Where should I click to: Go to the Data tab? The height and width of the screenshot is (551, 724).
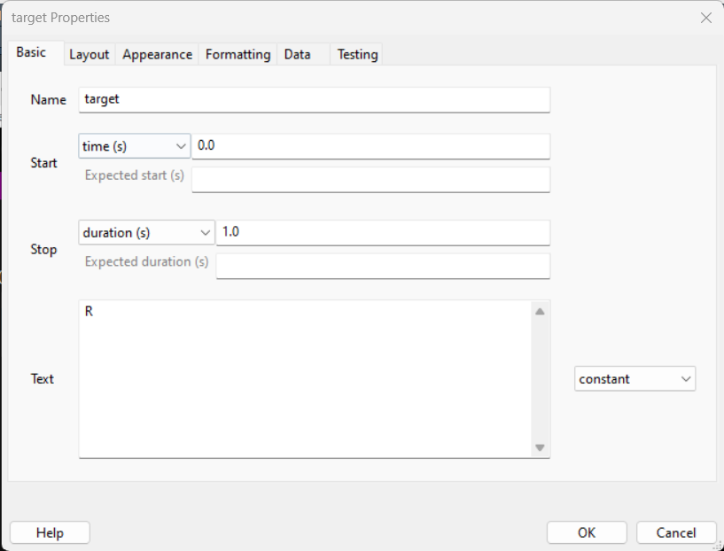[297, 54]
